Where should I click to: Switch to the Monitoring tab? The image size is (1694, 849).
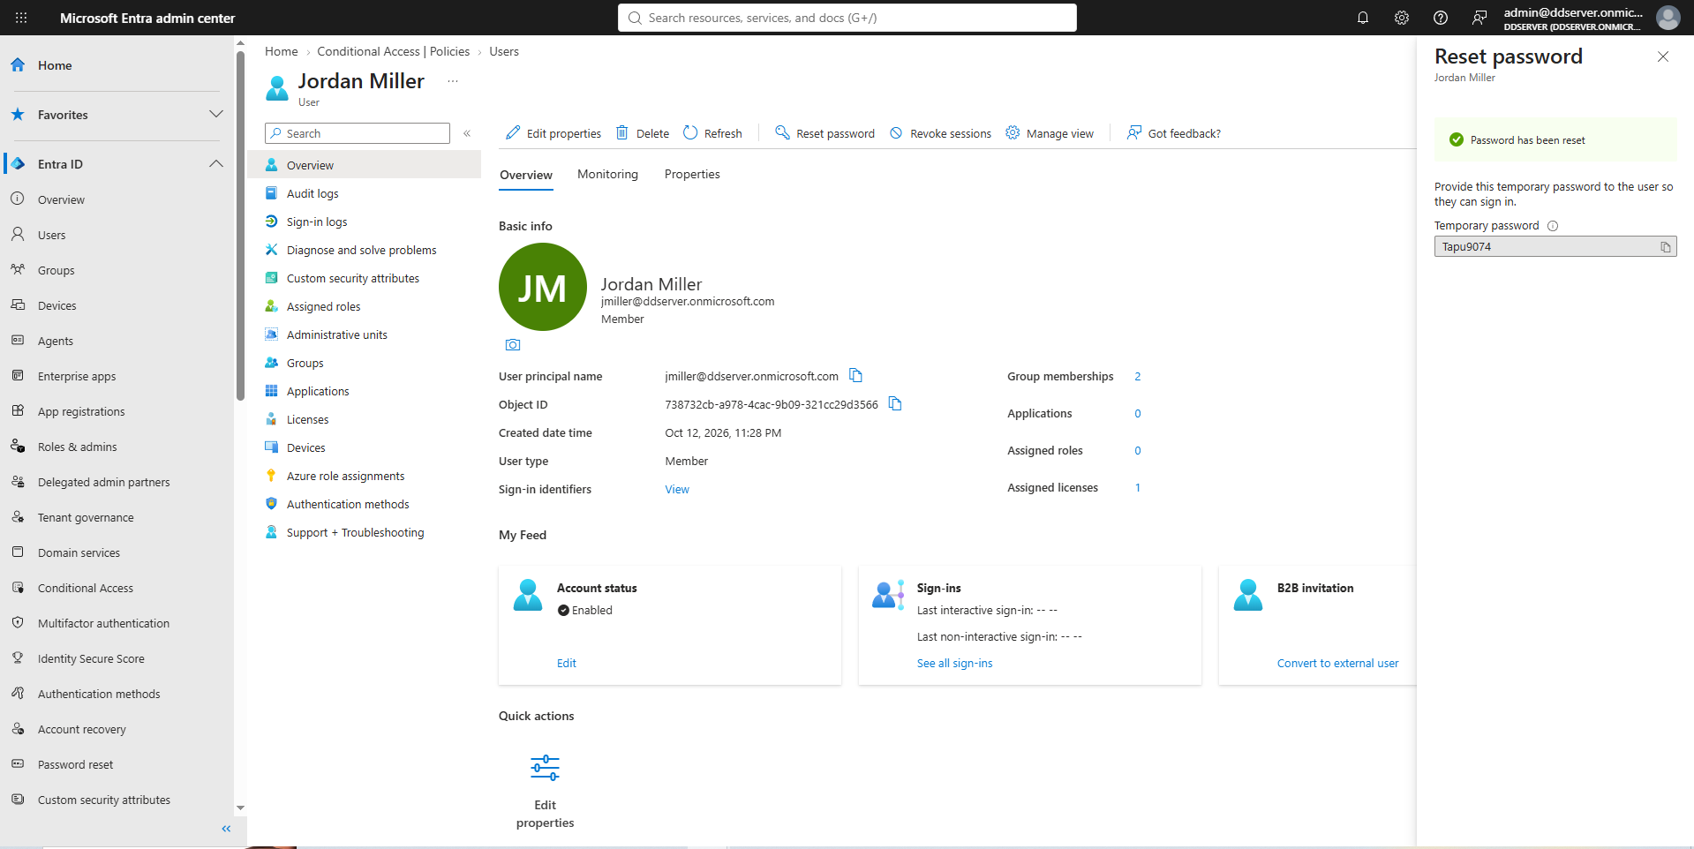(607, 174)
